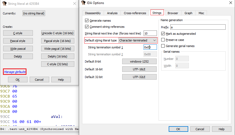Switch to the Browser tab
This screenshot has height=135, width=235.
tap(173, 13)
